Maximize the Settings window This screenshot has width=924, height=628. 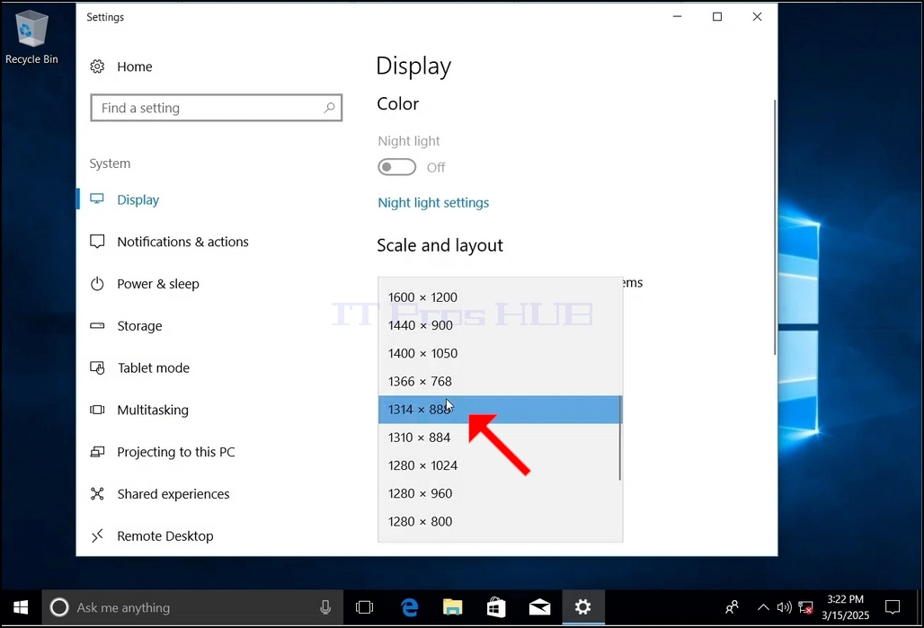[x=717, y=16]
